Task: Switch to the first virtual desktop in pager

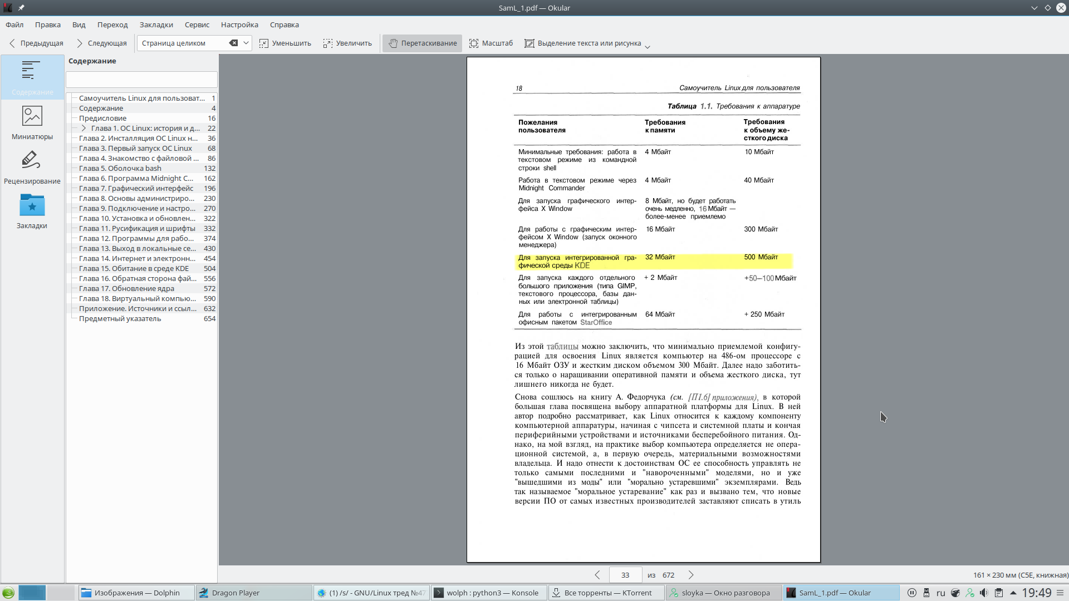Action: [32, 593]
